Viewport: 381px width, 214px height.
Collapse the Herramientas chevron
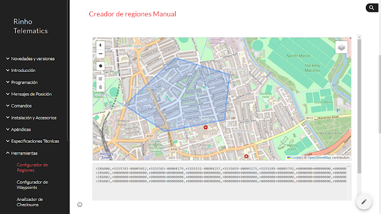coord(8,153)
